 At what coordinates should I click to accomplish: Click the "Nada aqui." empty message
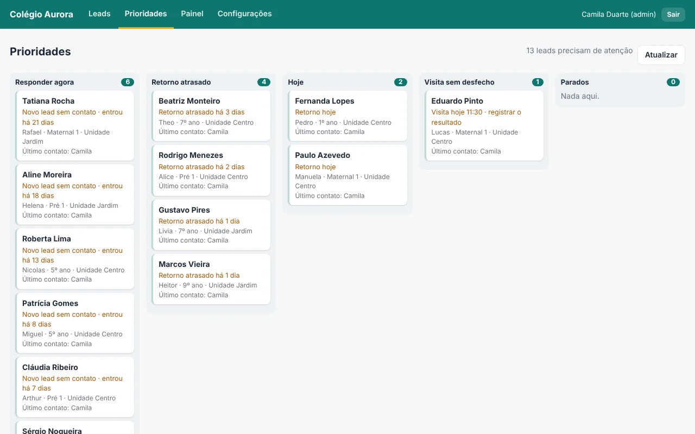[x=580, y=96]
